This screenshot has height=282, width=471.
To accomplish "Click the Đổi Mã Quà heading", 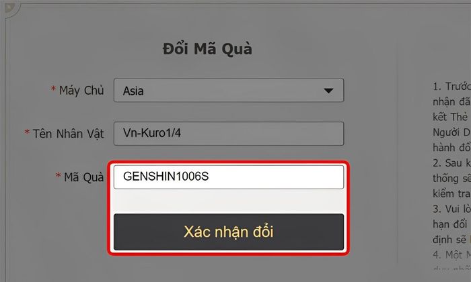I will click(x=207, y=49).
